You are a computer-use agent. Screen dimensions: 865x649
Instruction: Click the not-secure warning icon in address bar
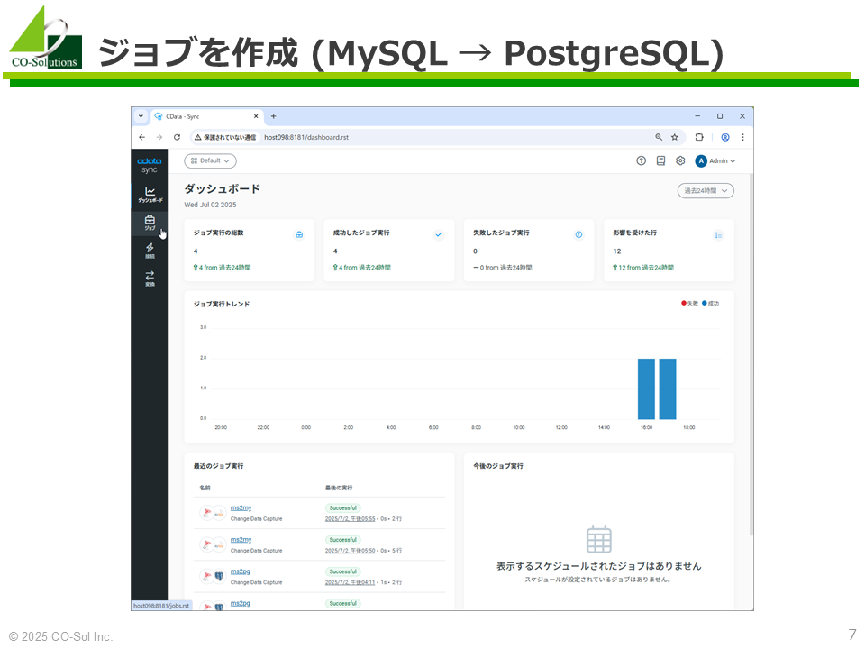[x=198, y=137]
